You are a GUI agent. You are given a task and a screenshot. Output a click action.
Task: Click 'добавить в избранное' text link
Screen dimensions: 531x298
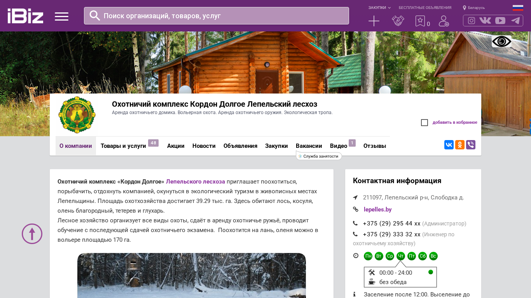(x=455, y=123)
